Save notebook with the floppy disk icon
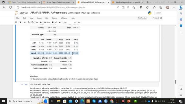Image resolution: width=185 pixels, height=104 pixels. pos(16,23)
